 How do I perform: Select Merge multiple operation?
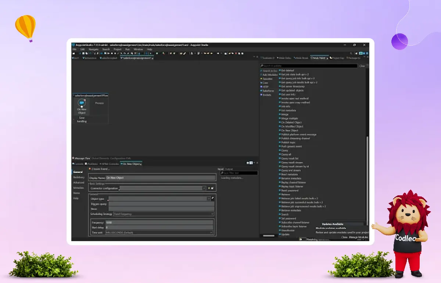coord(289,119)
